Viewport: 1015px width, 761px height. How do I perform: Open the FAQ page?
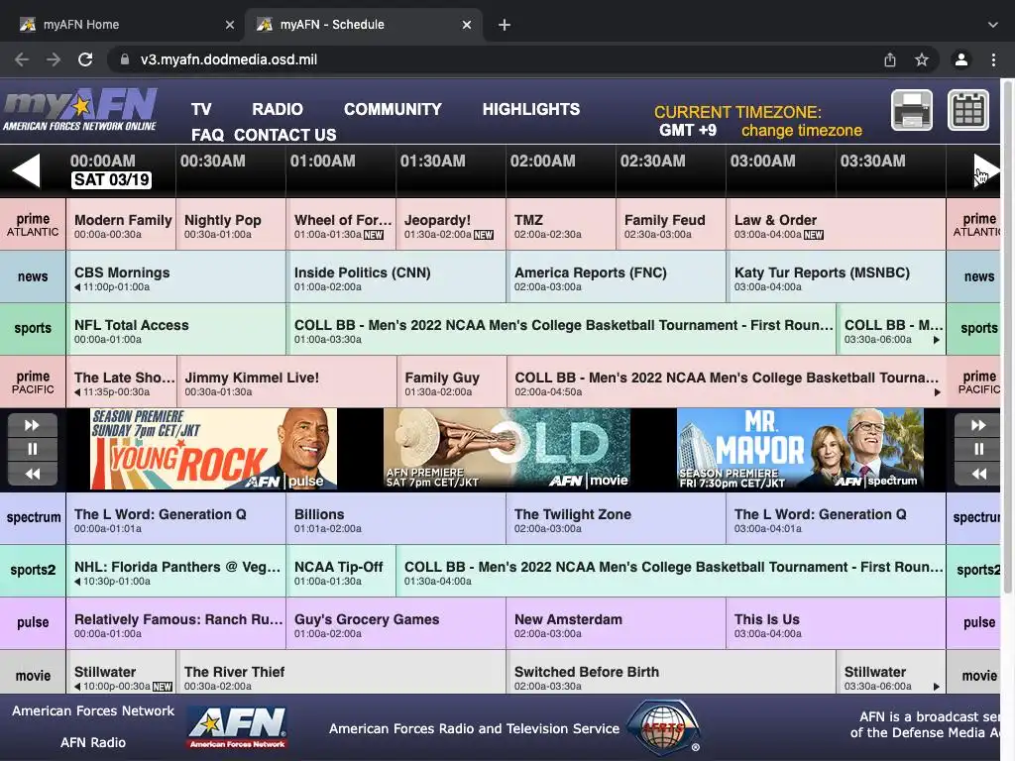pyautogui.click(x=207, y=135)
